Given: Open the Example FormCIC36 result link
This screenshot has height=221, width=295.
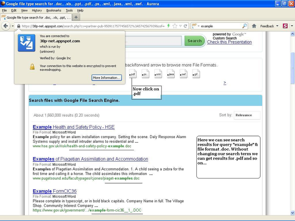Looking at the screenshot, I should (54, 191).
